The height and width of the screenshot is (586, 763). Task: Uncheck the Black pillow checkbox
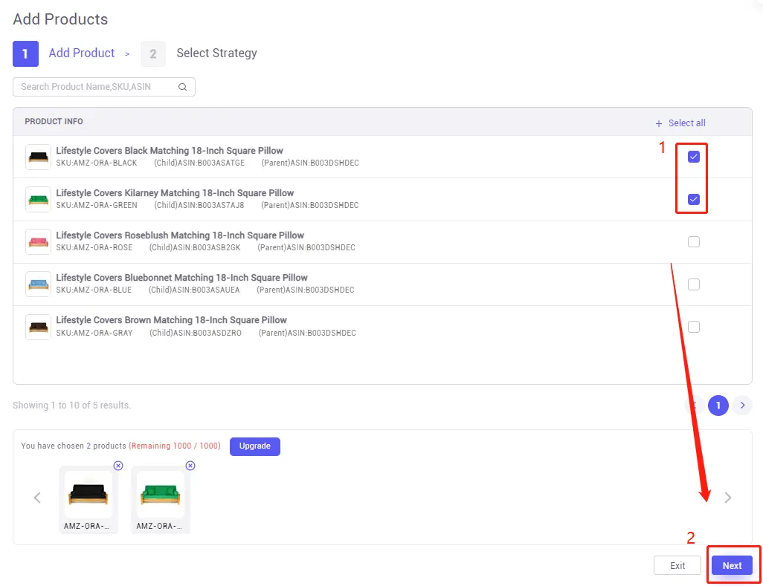coord(692,157)
